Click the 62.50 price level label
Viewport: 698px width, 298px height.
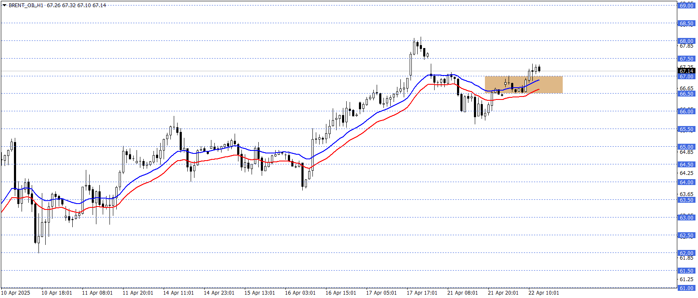(687, 235)
